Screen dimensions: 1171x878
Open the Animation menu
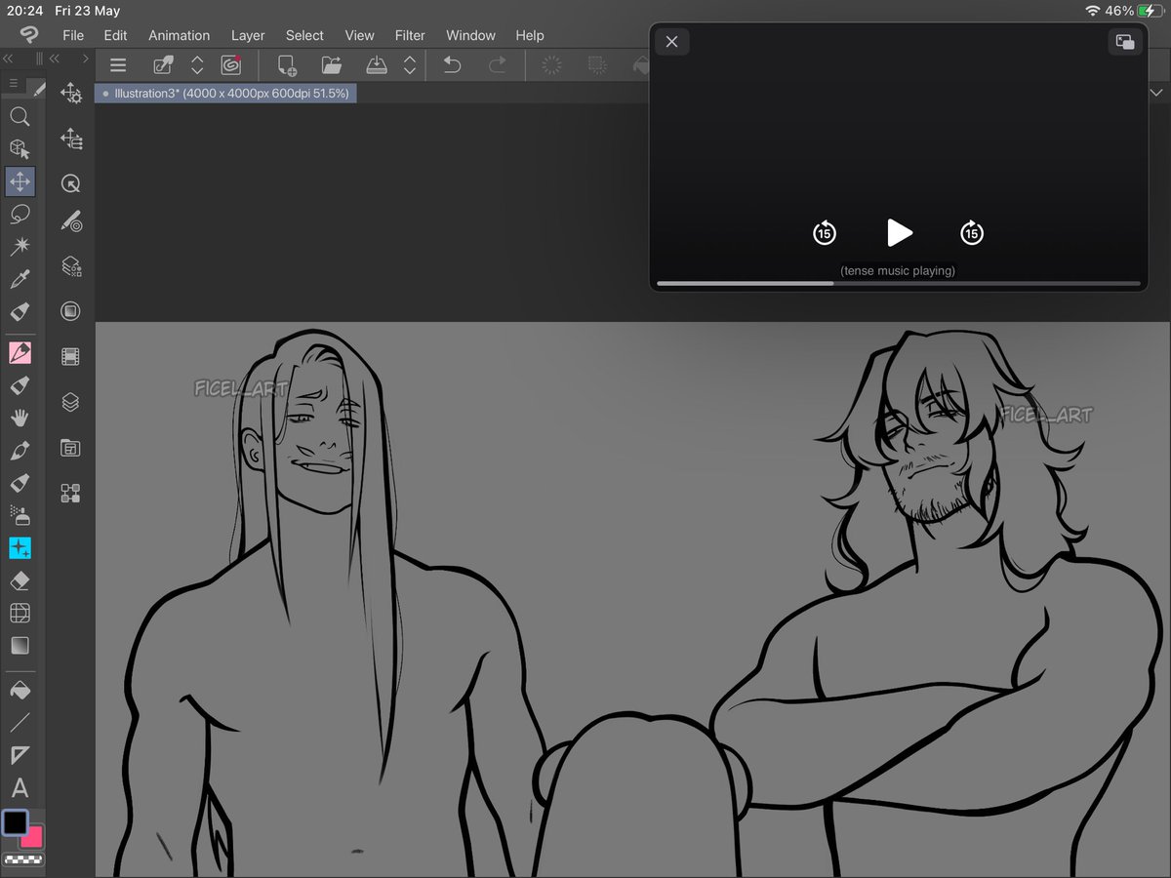(x=179, y=35)
